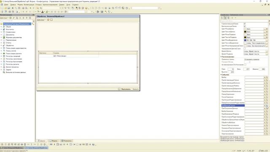
Task: Open the ЦветТекстаШапки dropdown arrow
Action: [267, 32]
